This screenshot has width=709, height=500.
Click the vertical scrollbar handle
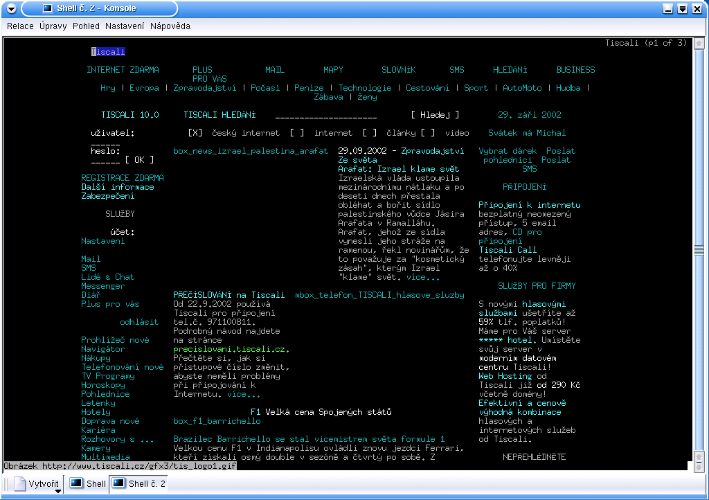pos(699,250)
